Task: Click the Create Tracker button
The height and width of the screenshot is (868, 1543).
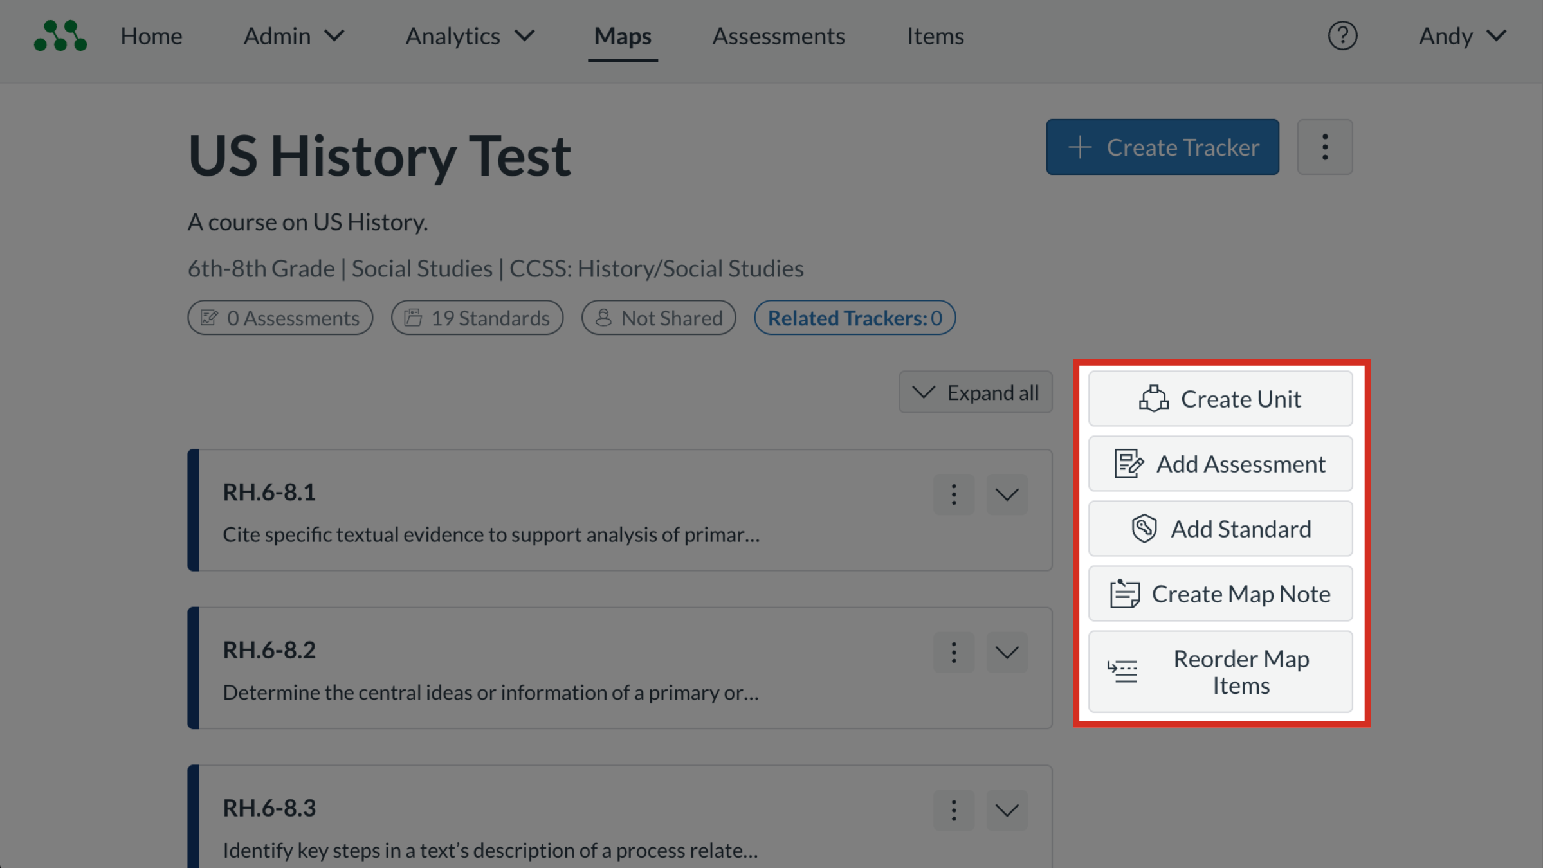Action: coord(1162,147)
